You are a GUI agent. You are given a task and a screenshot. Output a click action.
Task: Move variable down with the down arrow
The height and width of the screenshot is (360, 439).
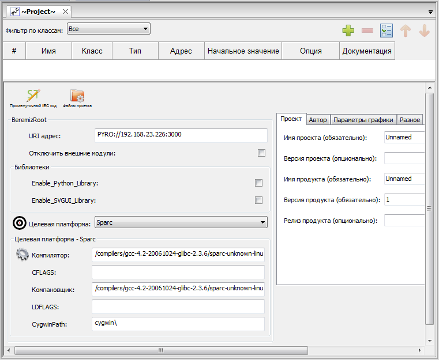pos(425,31)
